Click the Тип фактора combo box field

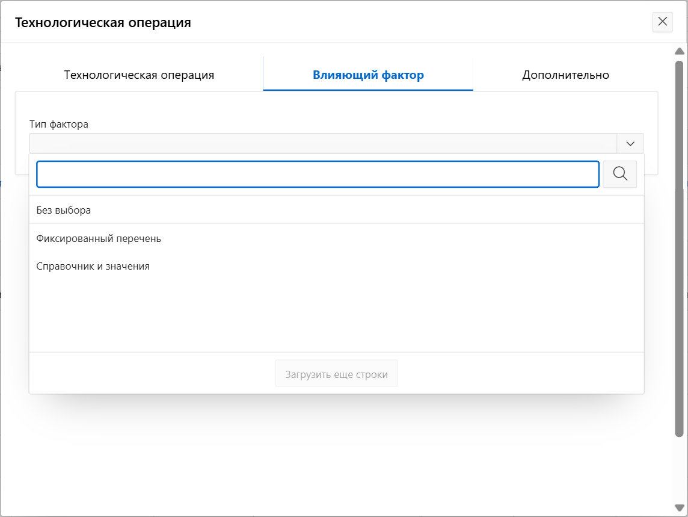point(323,143)
